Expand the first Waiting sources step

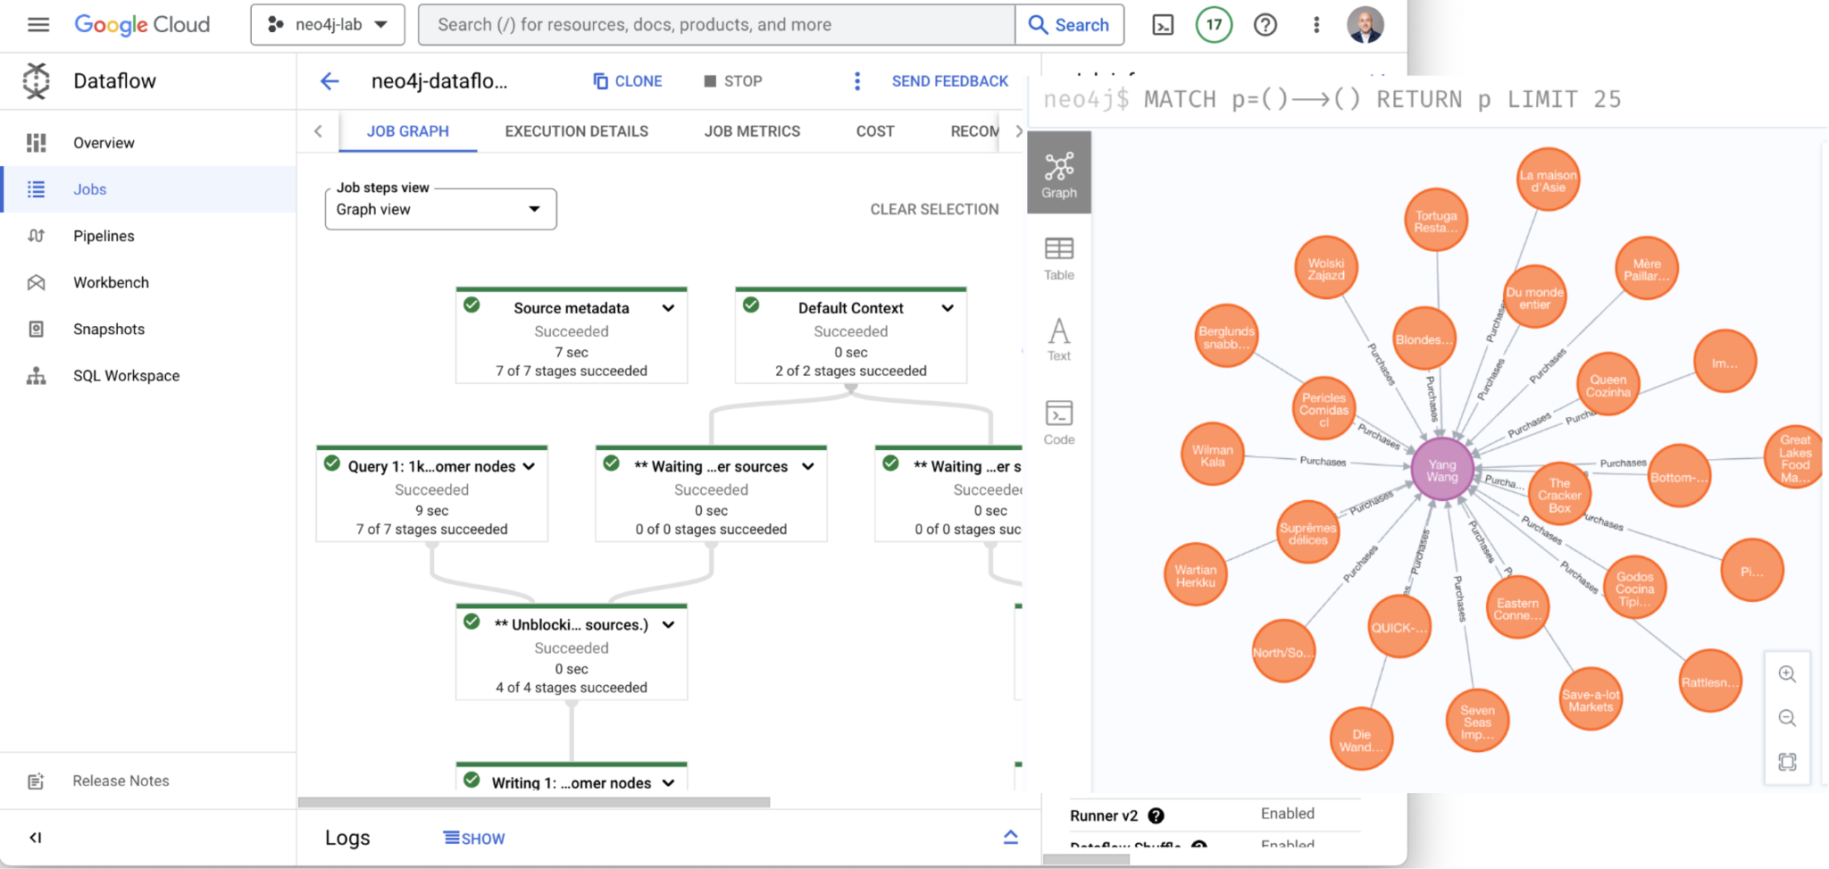[x=808, y=466]
